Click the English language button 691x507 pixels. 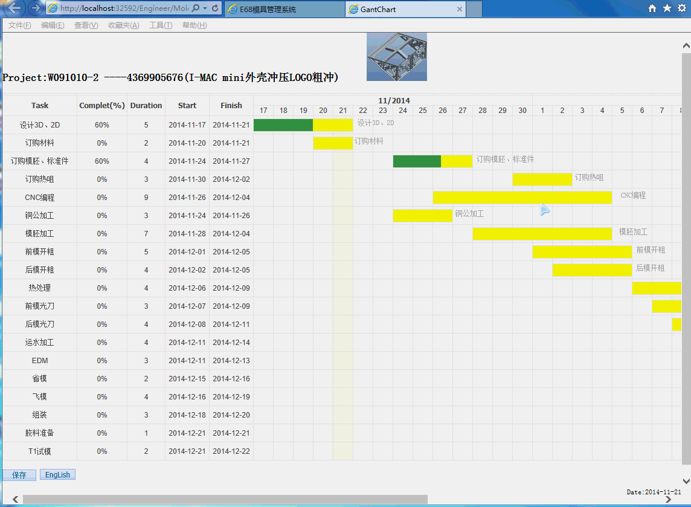pos(58,474)
